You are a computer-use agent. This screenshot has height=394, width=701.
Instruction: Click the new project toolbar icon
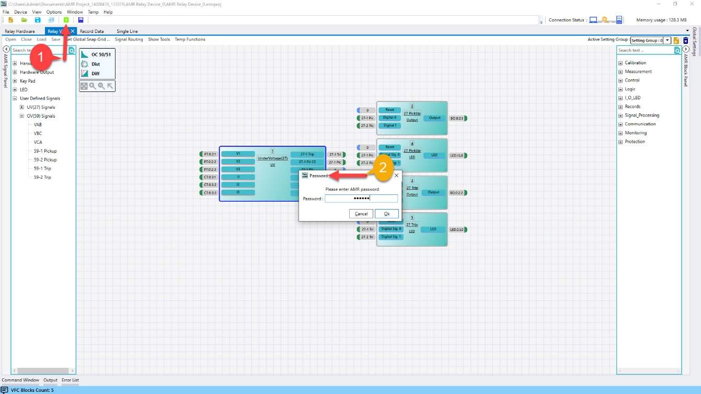pyautogui.click(x=11, y=20)
